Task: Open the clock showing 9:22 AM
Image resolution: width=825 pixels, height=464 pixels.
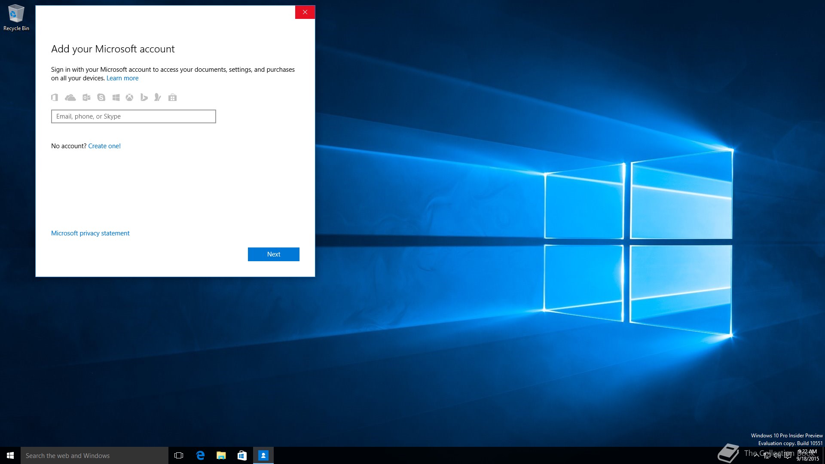Action: 807,455
